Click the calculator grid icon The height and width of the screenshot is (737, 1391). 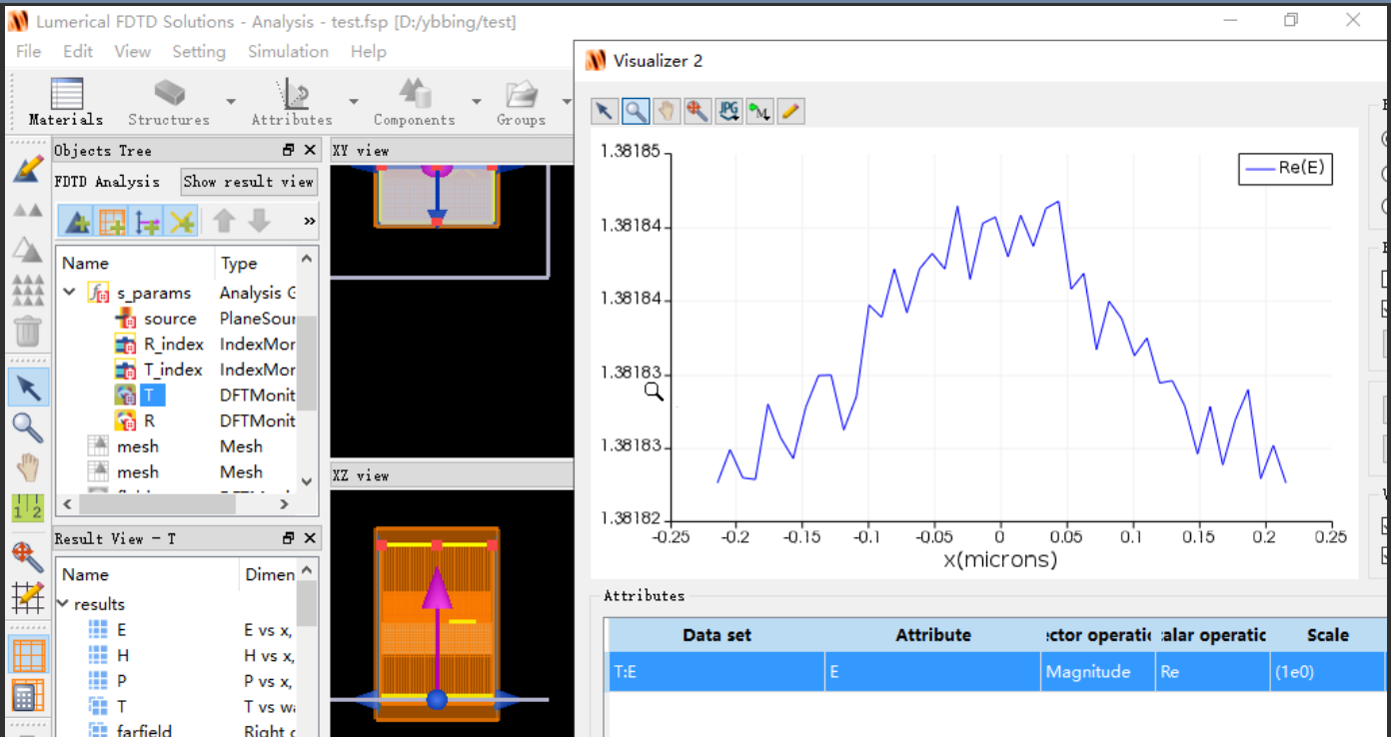pos(28,695)
